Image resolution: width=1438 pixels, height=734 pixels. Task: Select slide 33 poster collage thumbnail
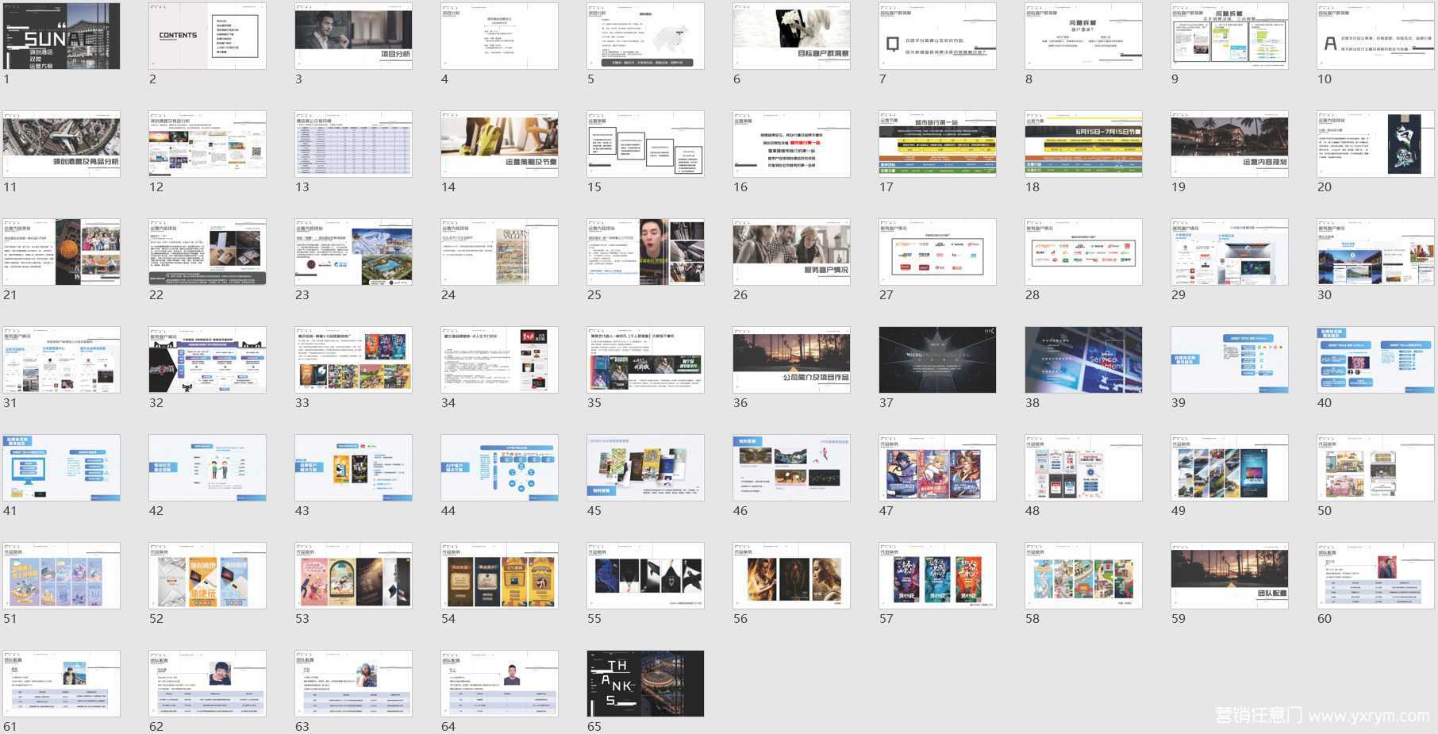pos(354,360)
